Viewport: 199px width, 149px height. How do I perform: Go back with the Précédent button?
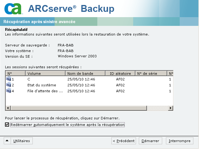click(x=124, y=141)
